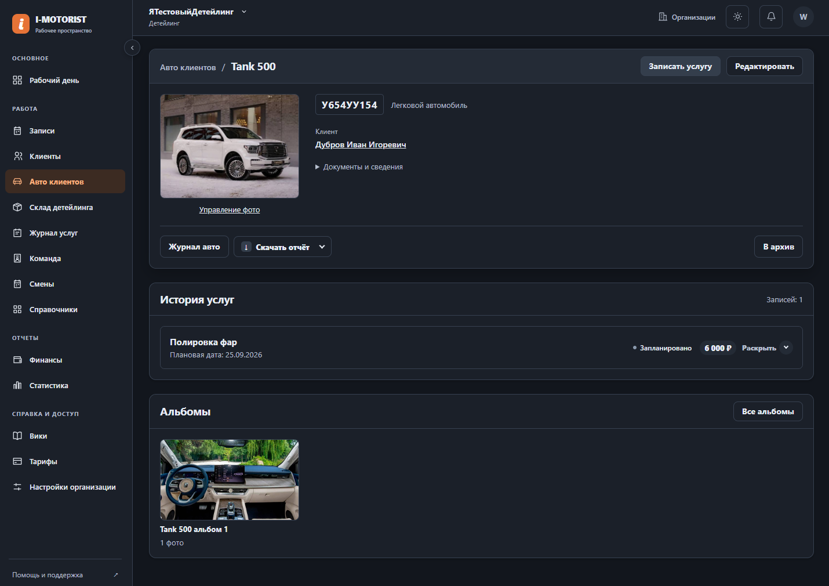829x586 pixels.
Task: Move the car with В архив
Action: pyautogui.click(x=779, y=247)
